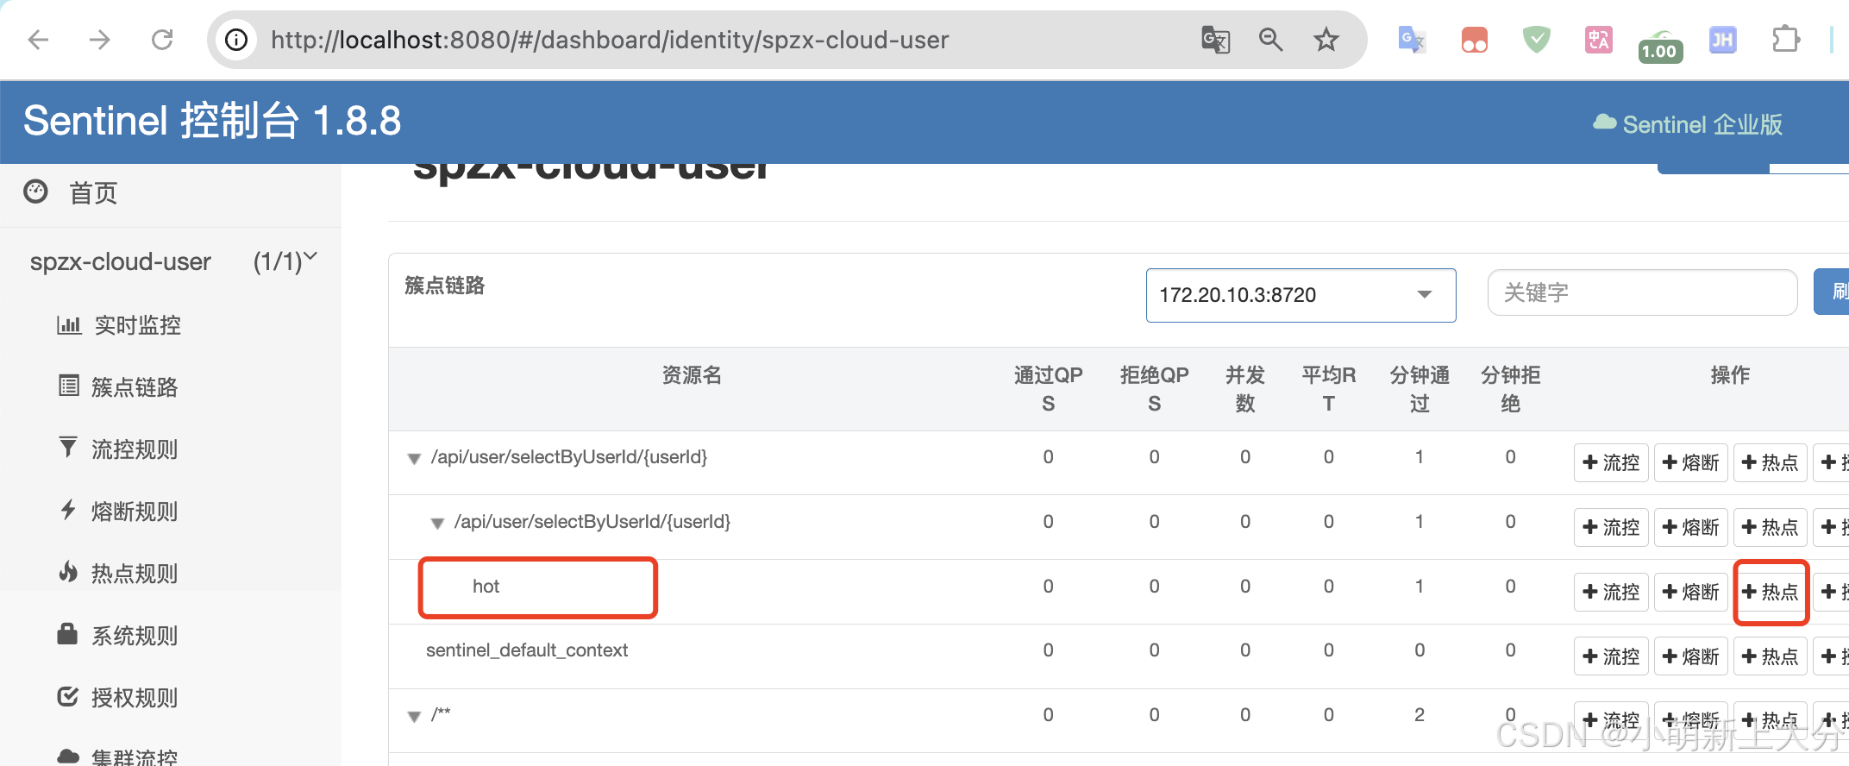
Task: Add 流控 rule for the hot resource
Action: click(1611, 592)
